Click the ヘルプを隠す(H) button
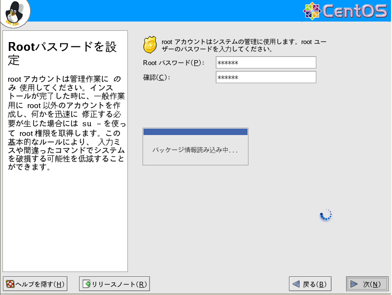The width and height of the screenshot is (392, 295). pos(35,284)
